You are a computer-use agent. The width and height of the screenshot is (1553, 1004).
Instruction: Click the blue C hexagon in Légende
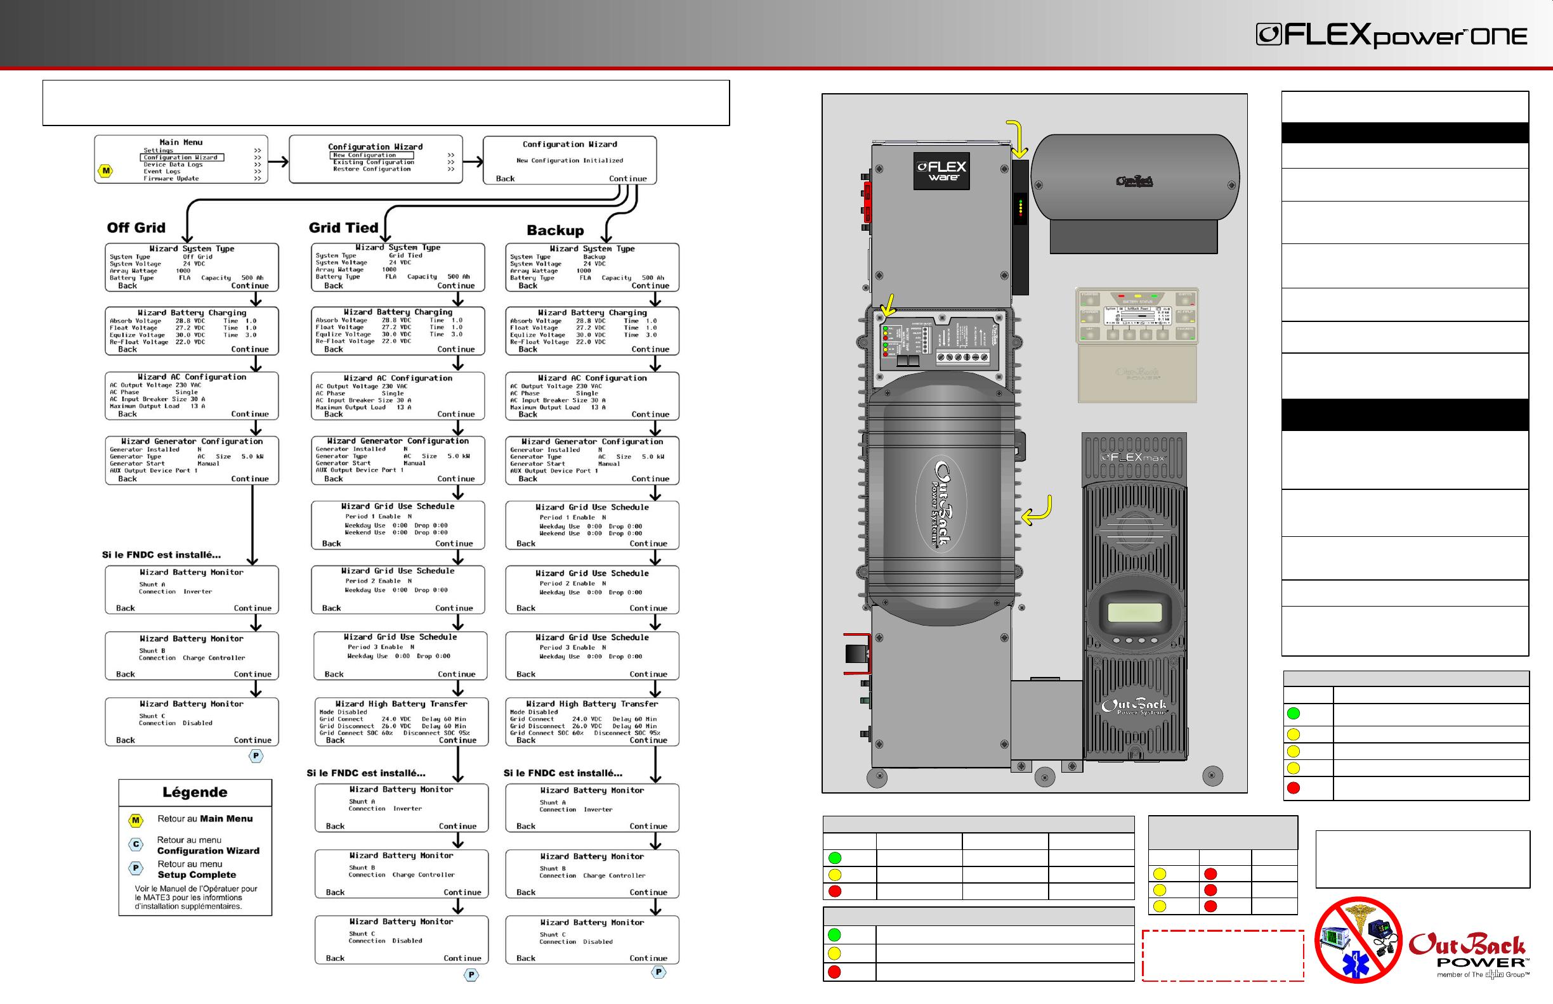[x=136, y=844]
